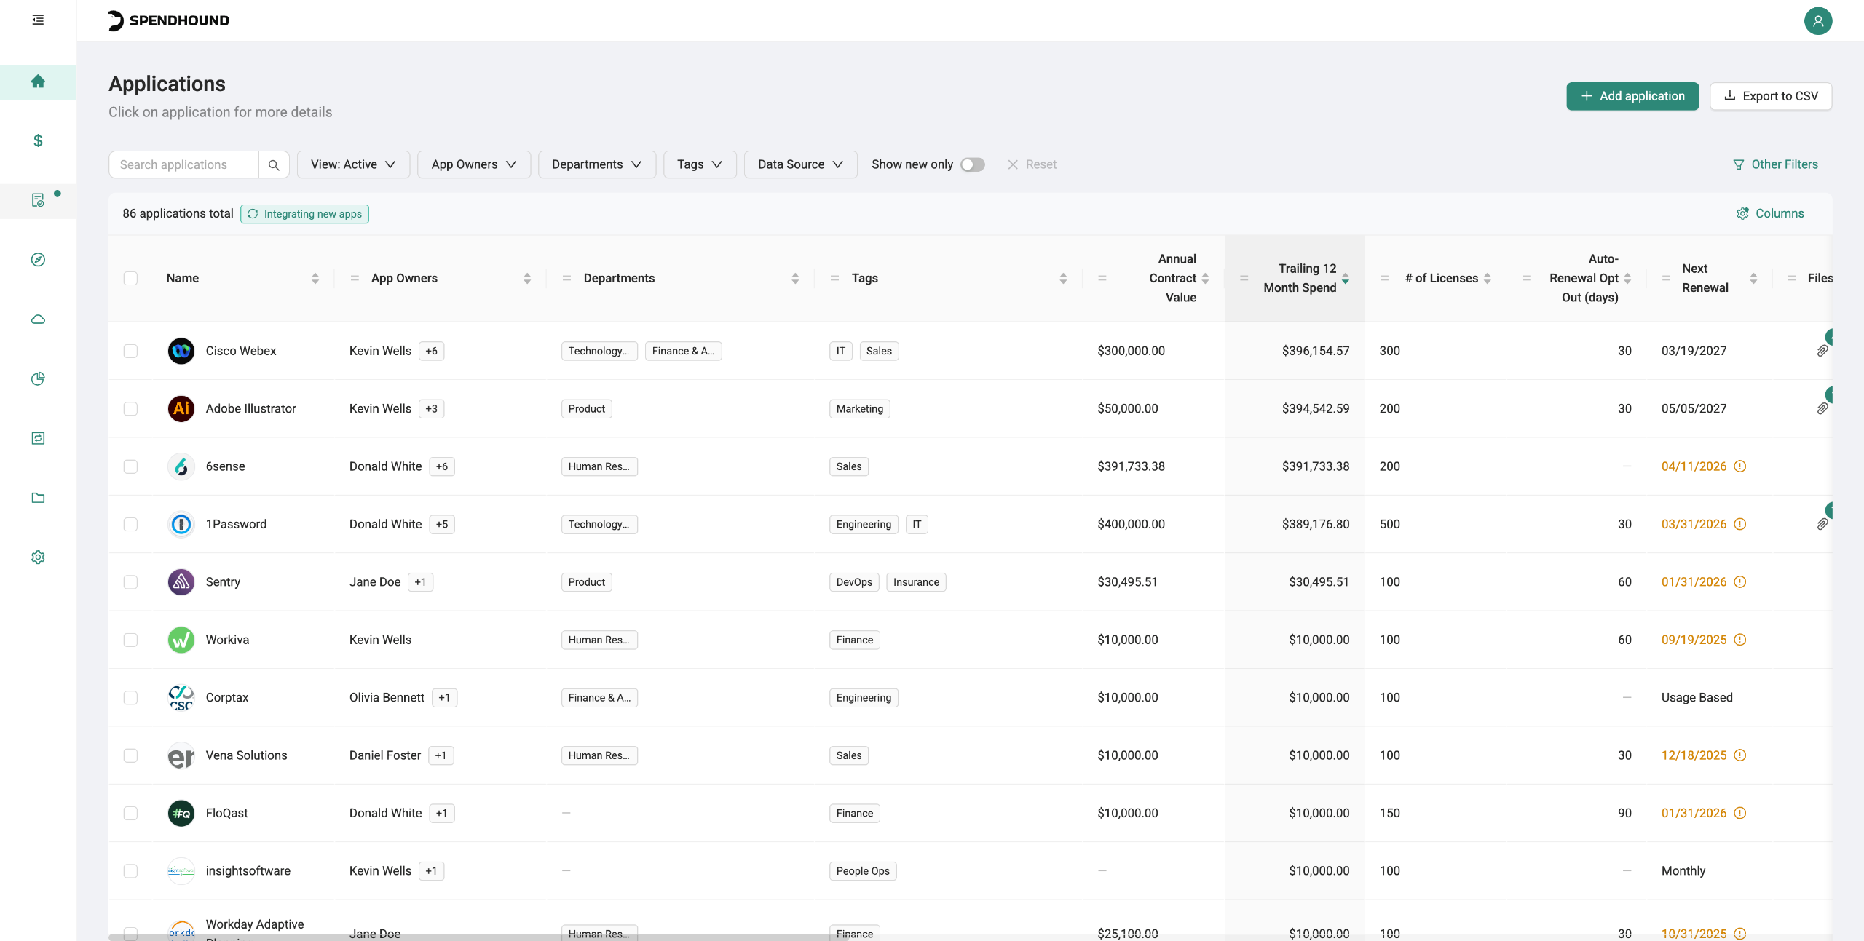
Task: Open the compass Discover sidebar icon
Action: 38,260
